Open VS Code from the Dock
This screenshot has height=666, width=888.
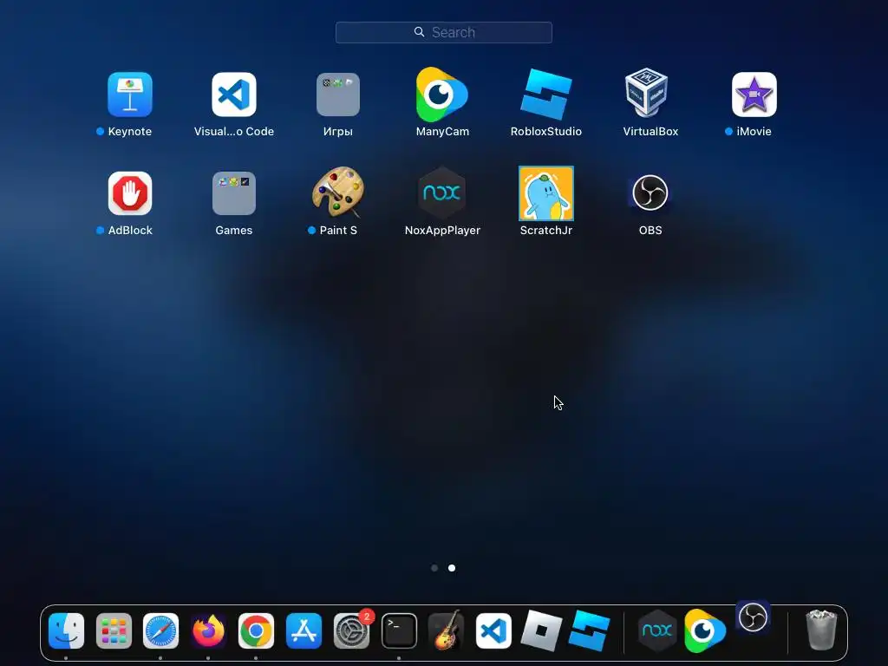[x=493, y=630]
